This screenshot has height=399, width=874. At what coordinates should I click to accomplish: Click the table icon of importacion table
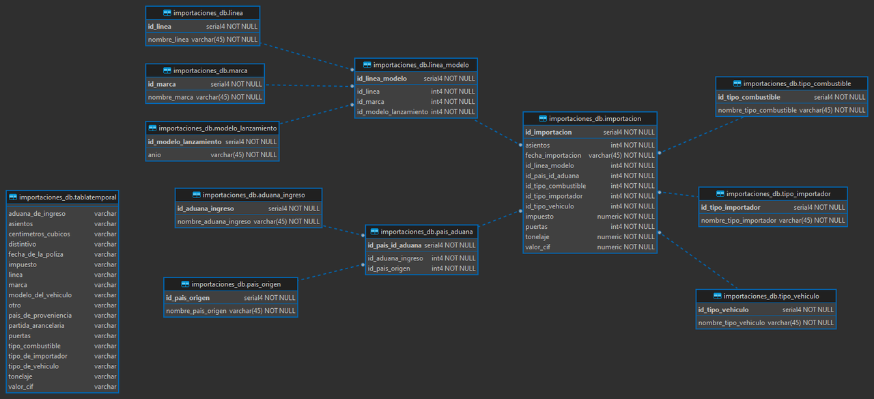click(543, 118)
